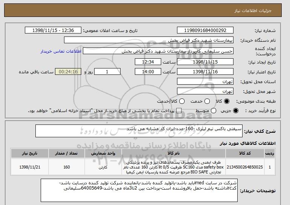290x205 pixels.
Task: Click the کد کالا column header
Action: click(x=245, y=153)
